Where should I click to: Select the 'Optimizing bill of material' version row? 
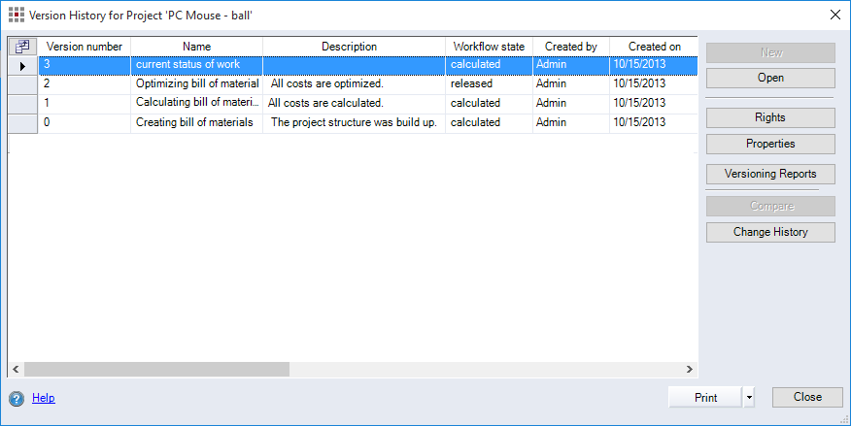pyautogui.click(x=197, y=84)
